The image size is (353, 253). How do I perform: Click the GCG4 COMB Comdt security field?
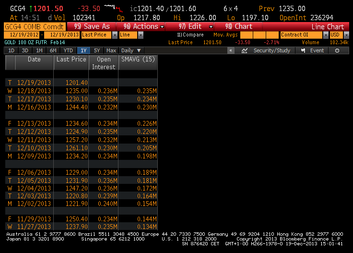tap(35, 26)
